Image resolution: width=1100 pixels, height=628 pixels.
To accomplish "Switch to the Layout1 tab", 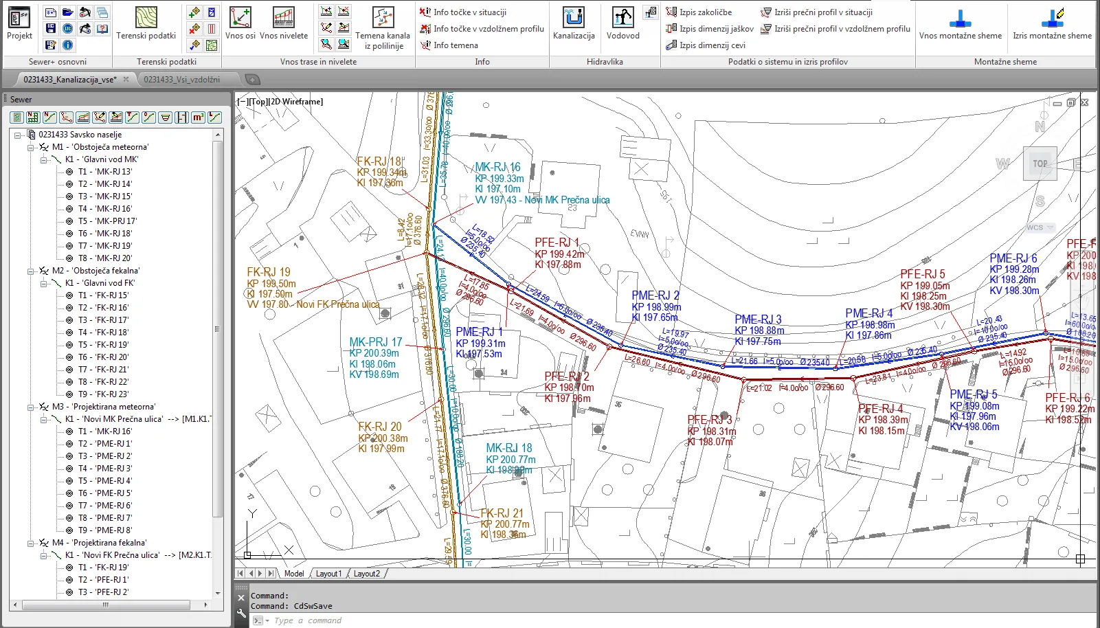I will (328, 574).
